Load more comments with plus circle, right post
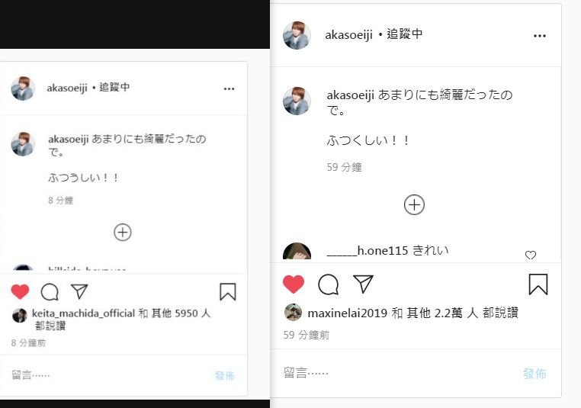 coord(414,204)
